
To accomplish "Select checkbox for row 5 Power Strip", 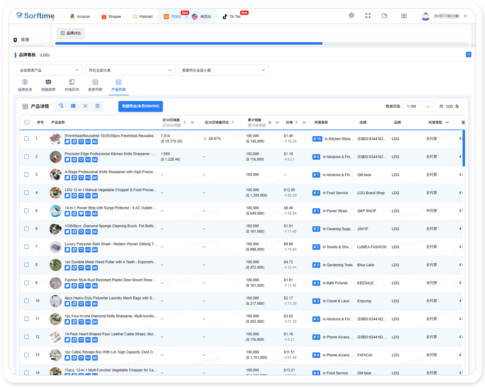I will pyautogui.click(x=27, y=211).
